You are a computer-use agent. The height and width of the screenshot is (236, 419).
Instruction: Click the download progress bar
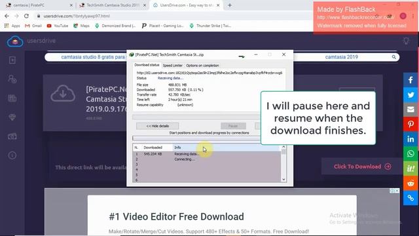[196, 117]
